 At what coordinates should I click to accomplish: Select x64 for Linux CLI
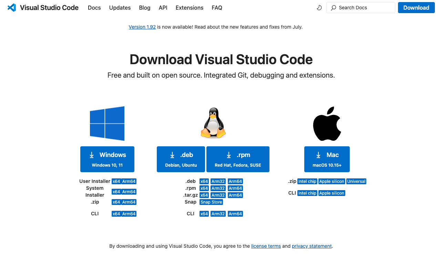pyautogui.click(x=204, y=214)
